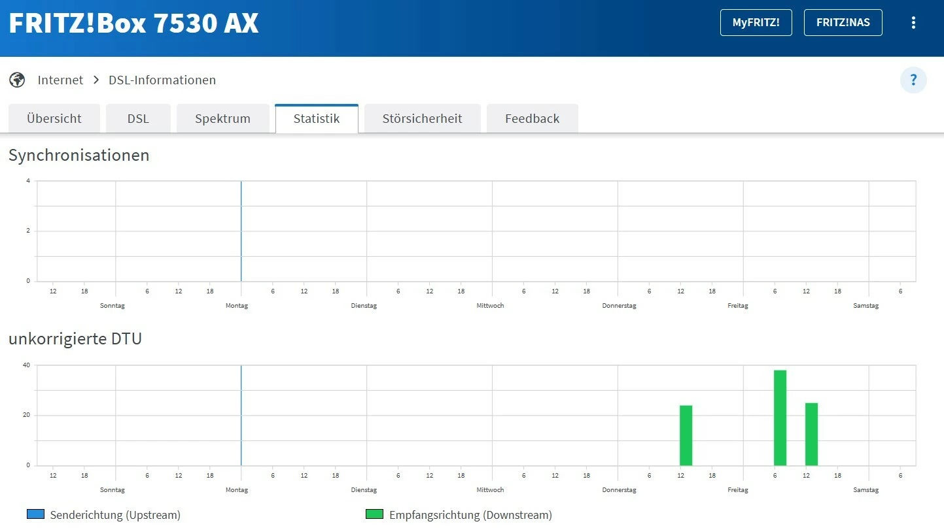Click the green Empfangsrichtung legend swatch
The height and width of the screenshot is (528, 944).
(374, 514)
